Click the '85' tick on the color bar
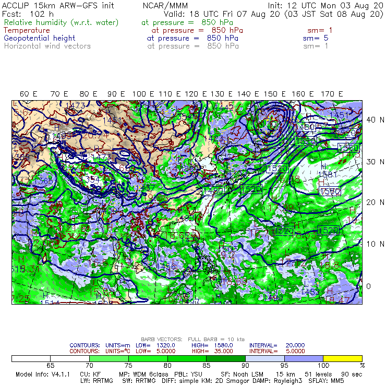 pyautogui.click(x=206, y=365)
